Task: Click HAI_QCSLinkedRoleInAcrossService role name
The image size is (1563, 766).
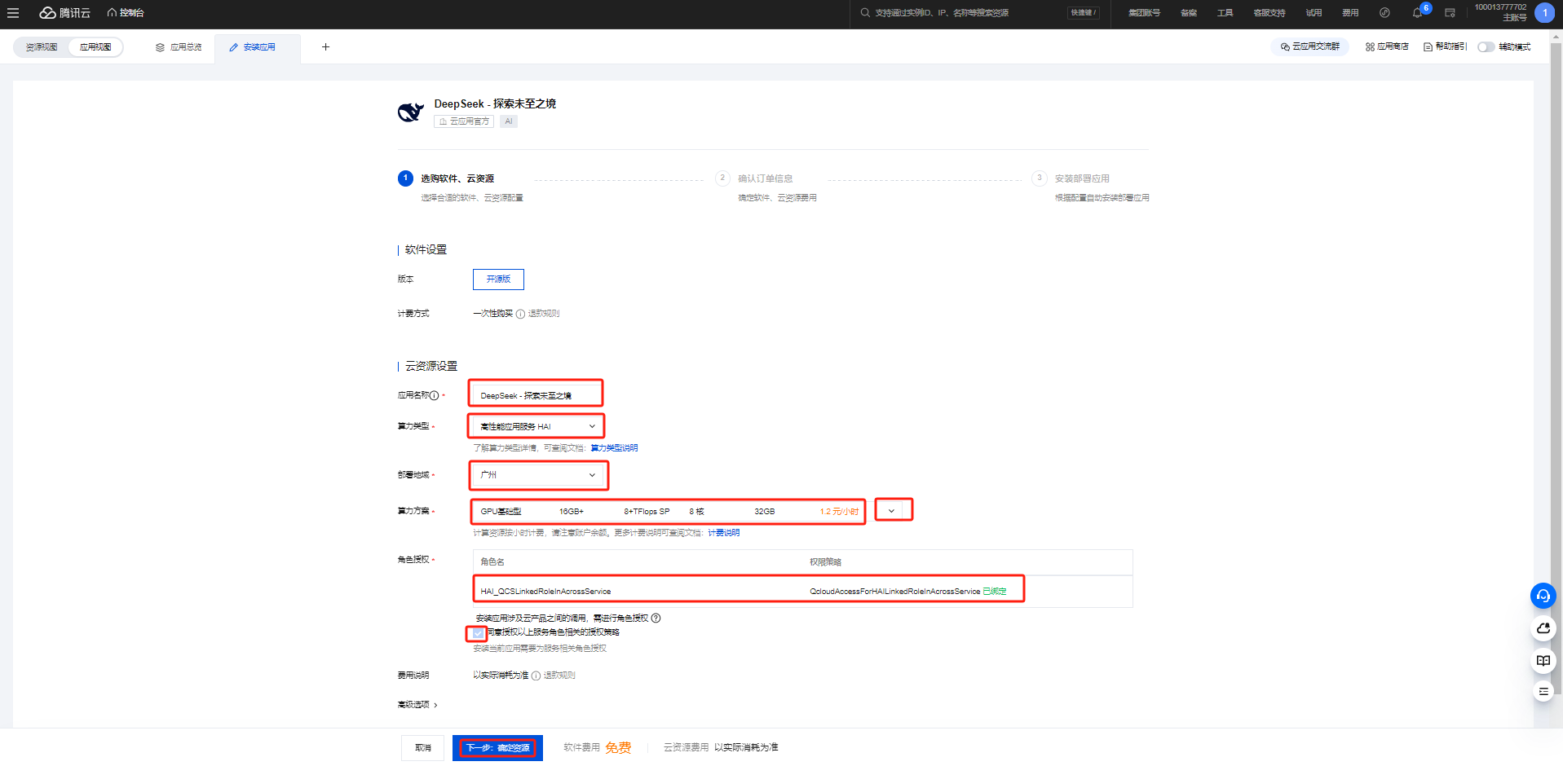Action: point(545,592)
